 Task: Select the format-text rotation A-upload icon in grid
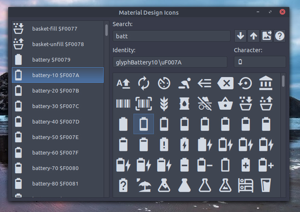coord(123,83)
